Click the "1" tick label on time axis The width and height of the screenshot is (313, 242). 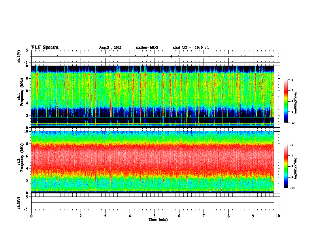56,216
